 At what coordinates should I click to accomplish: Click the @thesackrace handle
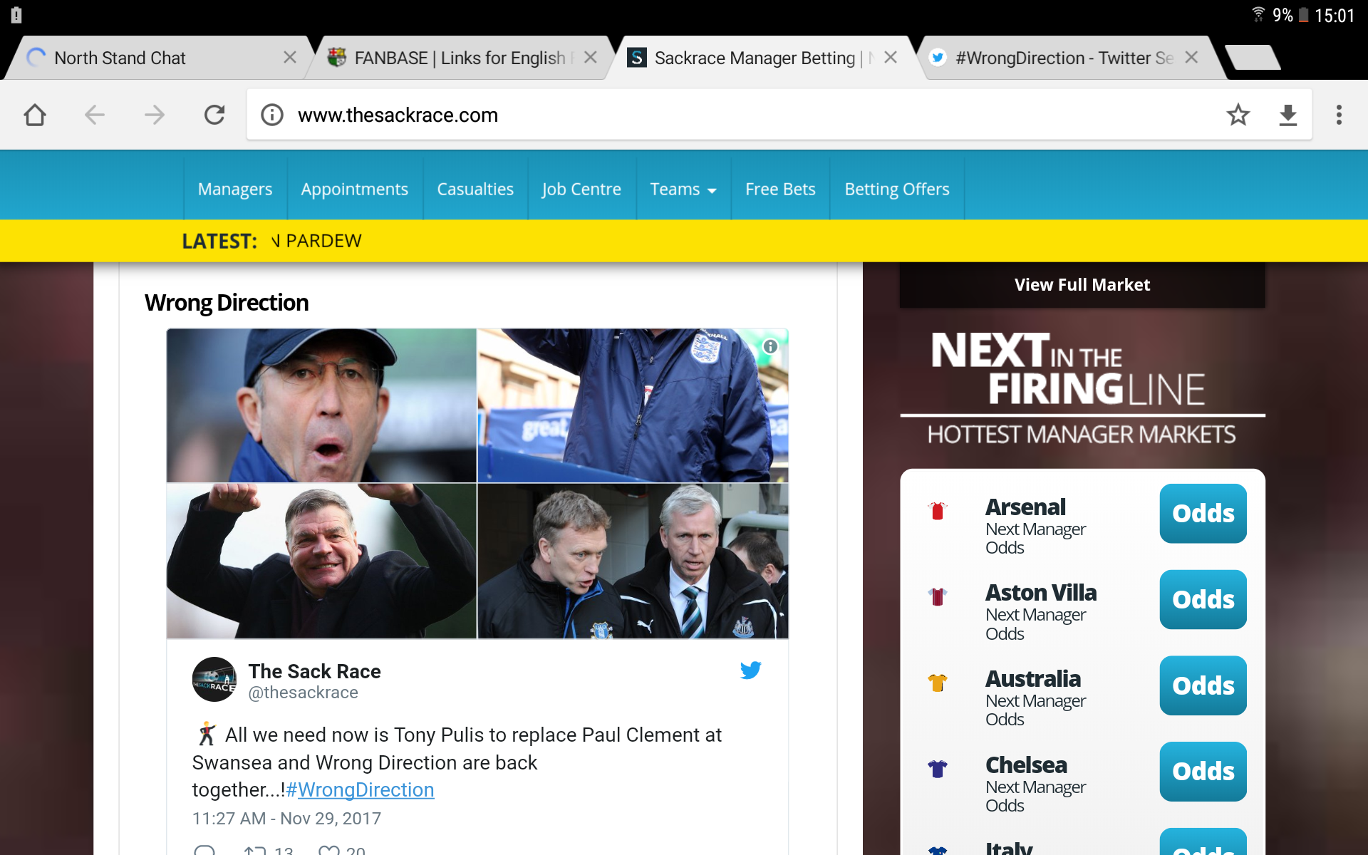click(303, 693)
